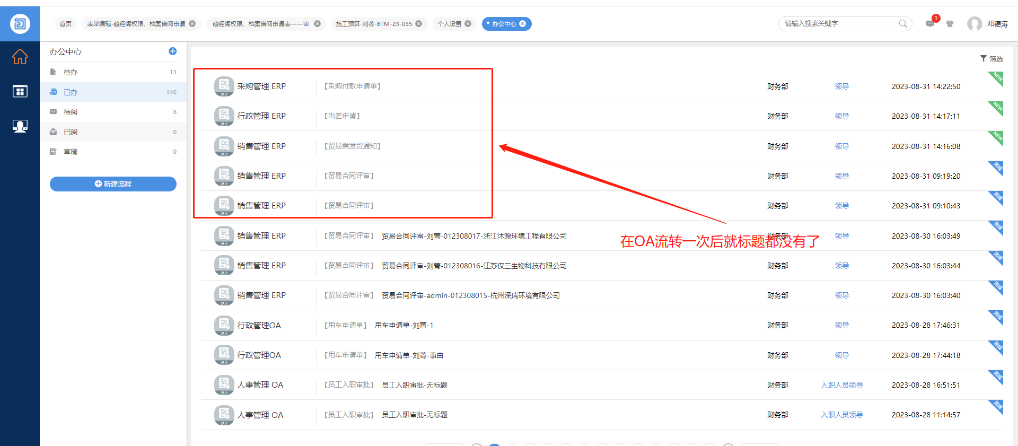Click 领导 link in 14:17:11 row
Viewport: 1018px width, 446px height.
pyautogui.click(x=842, y=116)
